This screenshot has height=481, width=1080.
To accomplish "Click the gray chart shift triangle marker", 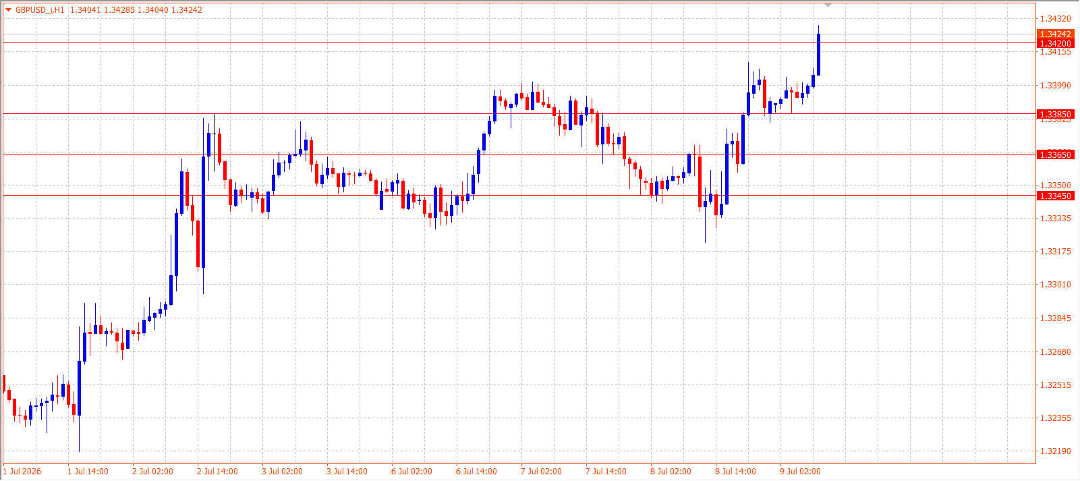I will [828, 5].
